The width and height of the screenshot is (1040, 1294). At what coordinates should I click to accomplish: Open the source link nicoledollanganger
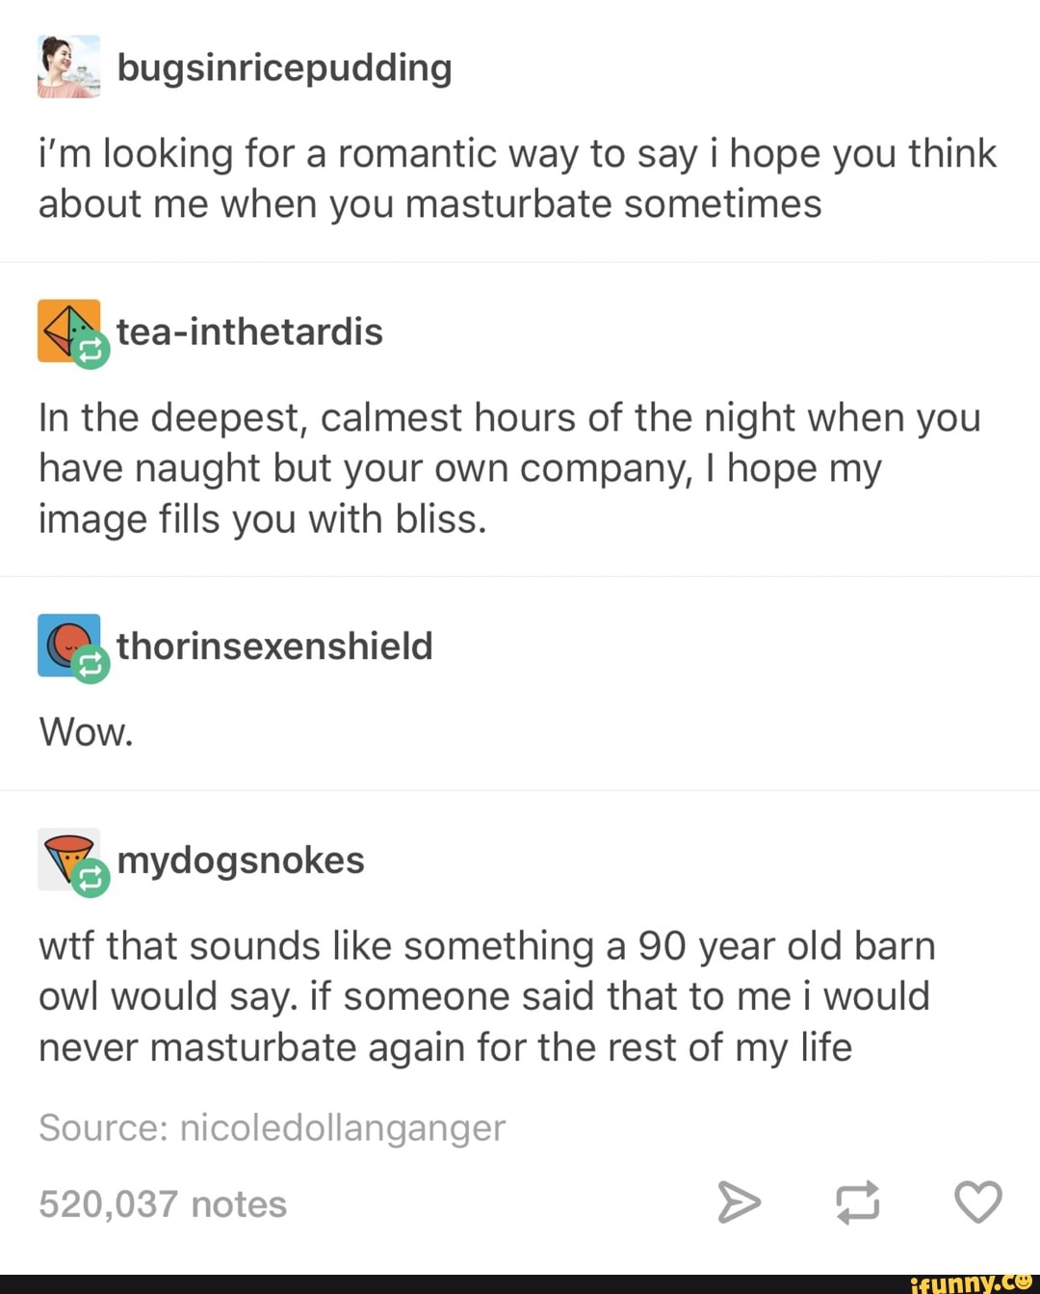point(342,1127)
